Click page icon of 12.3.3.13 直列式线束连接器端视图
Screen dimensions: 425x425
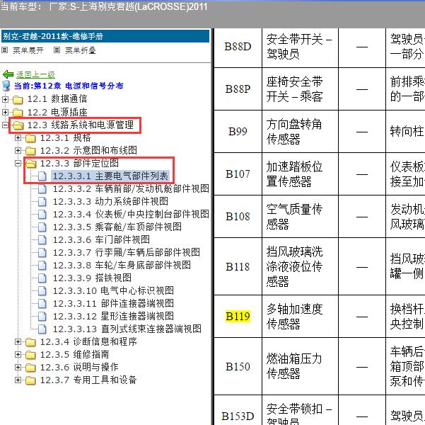point(42,329)
